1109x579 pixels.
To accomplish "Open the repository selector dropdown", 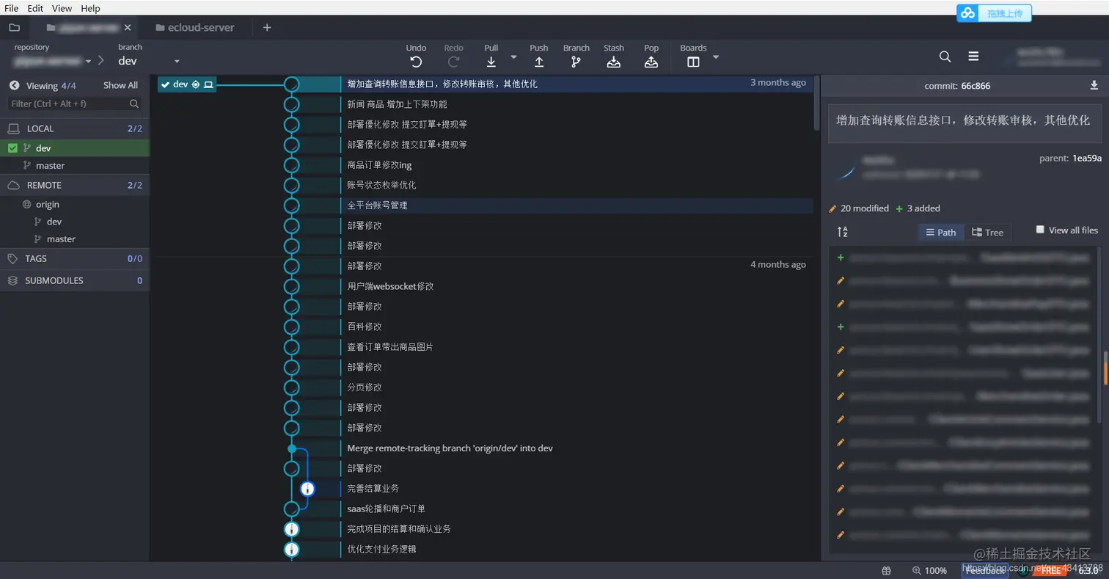I will click(x=88, y=62).
